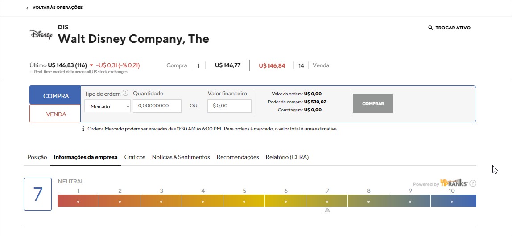Click the gray COMPRAR button
This screenshot has width=512, height=236.
[x=372, y=103]
